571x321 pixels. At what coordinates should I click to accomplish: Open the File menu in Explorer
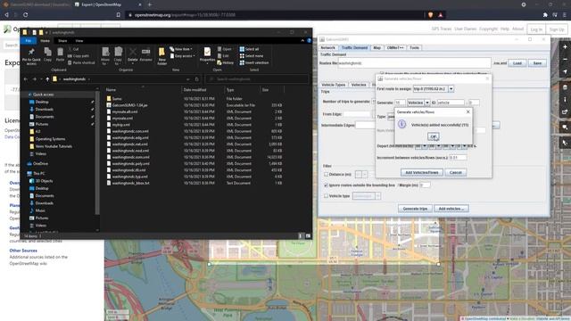[28, 41]
